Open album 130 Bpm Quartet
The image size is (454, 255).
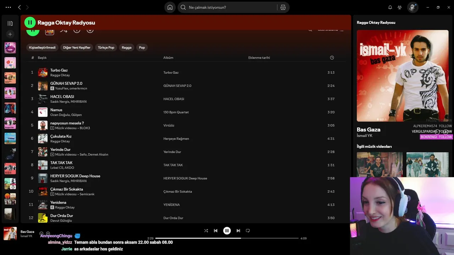click(x=176, y=112)
